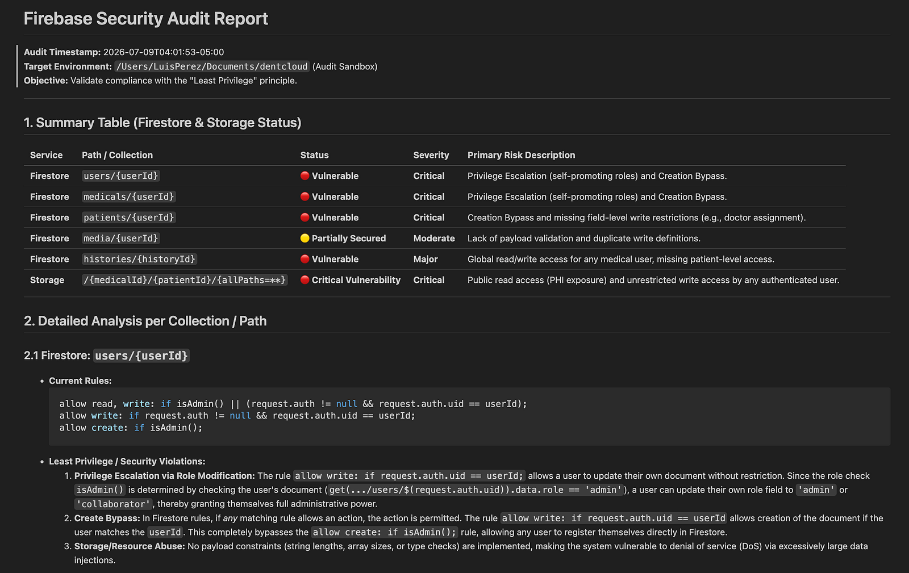
Task: Click the inline code 'collaborator'
Action: point(114,504)
